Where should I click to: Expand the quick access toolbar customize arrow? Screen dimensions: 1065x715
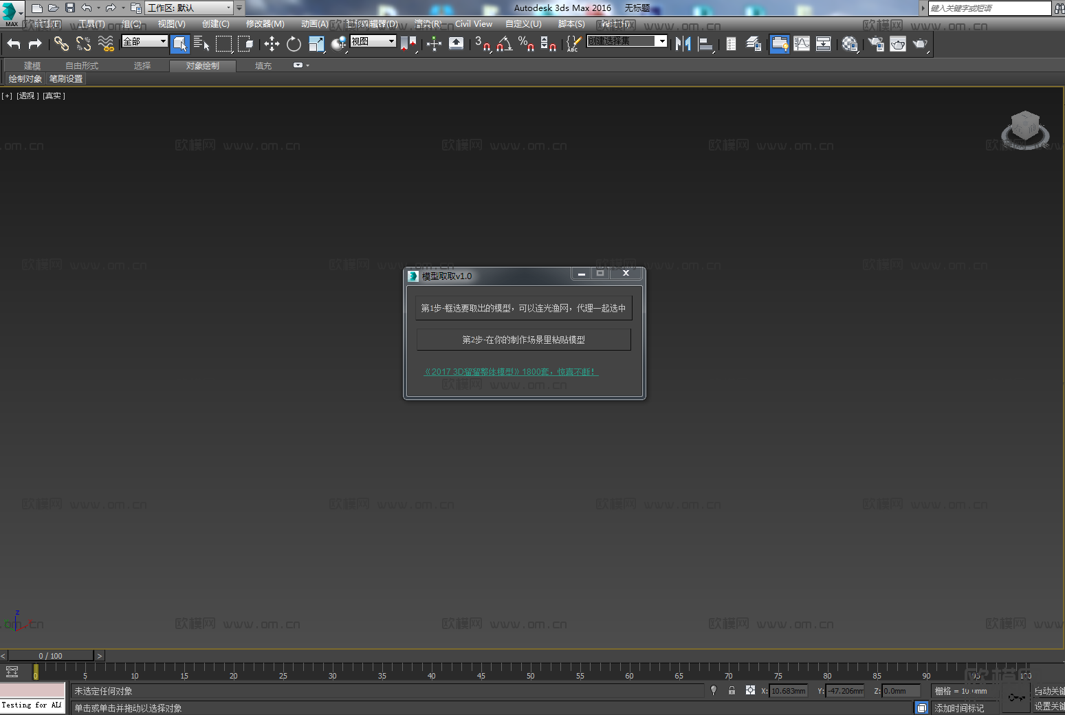239,8
